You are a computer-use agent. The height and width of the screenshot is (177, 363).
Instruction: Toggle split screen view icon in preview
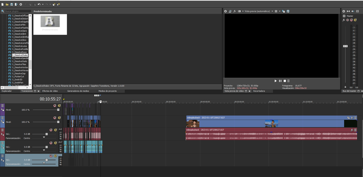coord(239,11)
